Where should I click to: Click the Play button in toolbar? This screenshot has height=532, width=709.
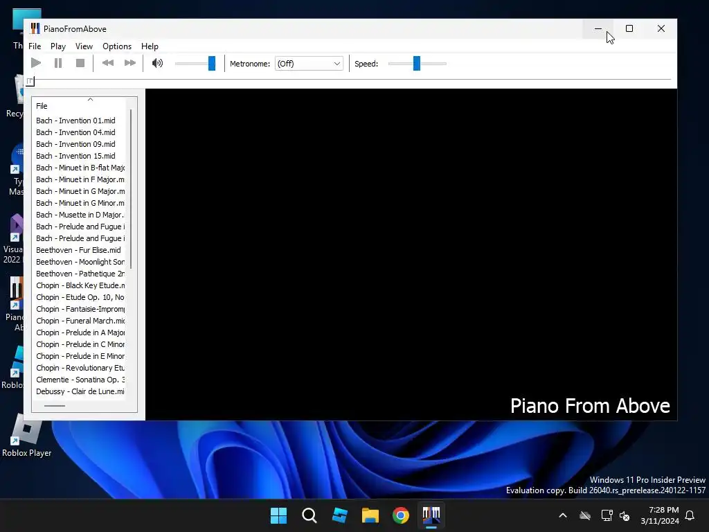click(36, 63)
